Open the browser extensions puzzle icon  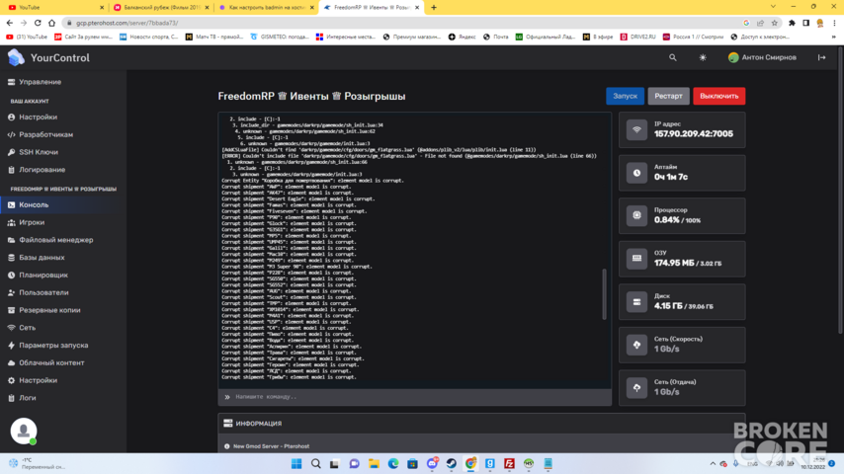792,23
